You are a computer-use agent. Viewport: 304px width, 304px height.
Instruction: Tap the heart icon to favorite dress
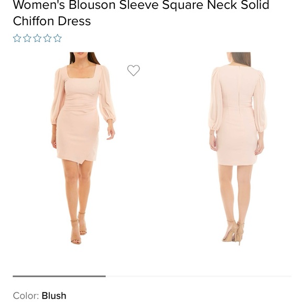click(133, 70)
